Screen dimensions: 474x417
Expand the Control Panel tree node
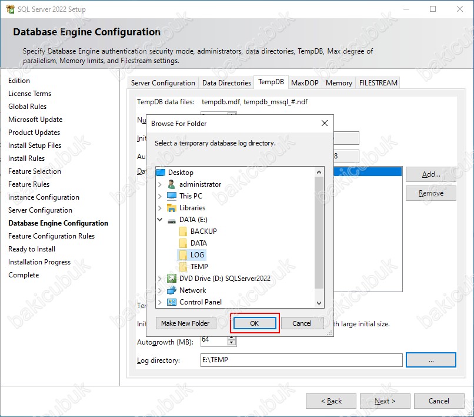pos(160,302)
